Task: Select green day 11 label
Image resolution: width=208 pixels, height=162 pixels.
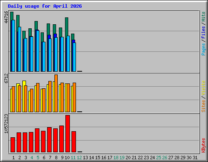Action: pyautogui.click(x=73, y=158)
